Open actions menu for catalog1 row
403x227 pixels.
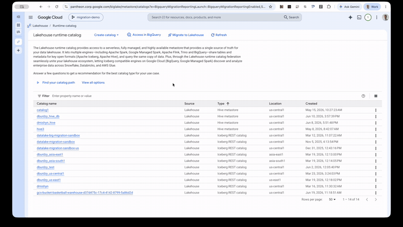point(376,110)
